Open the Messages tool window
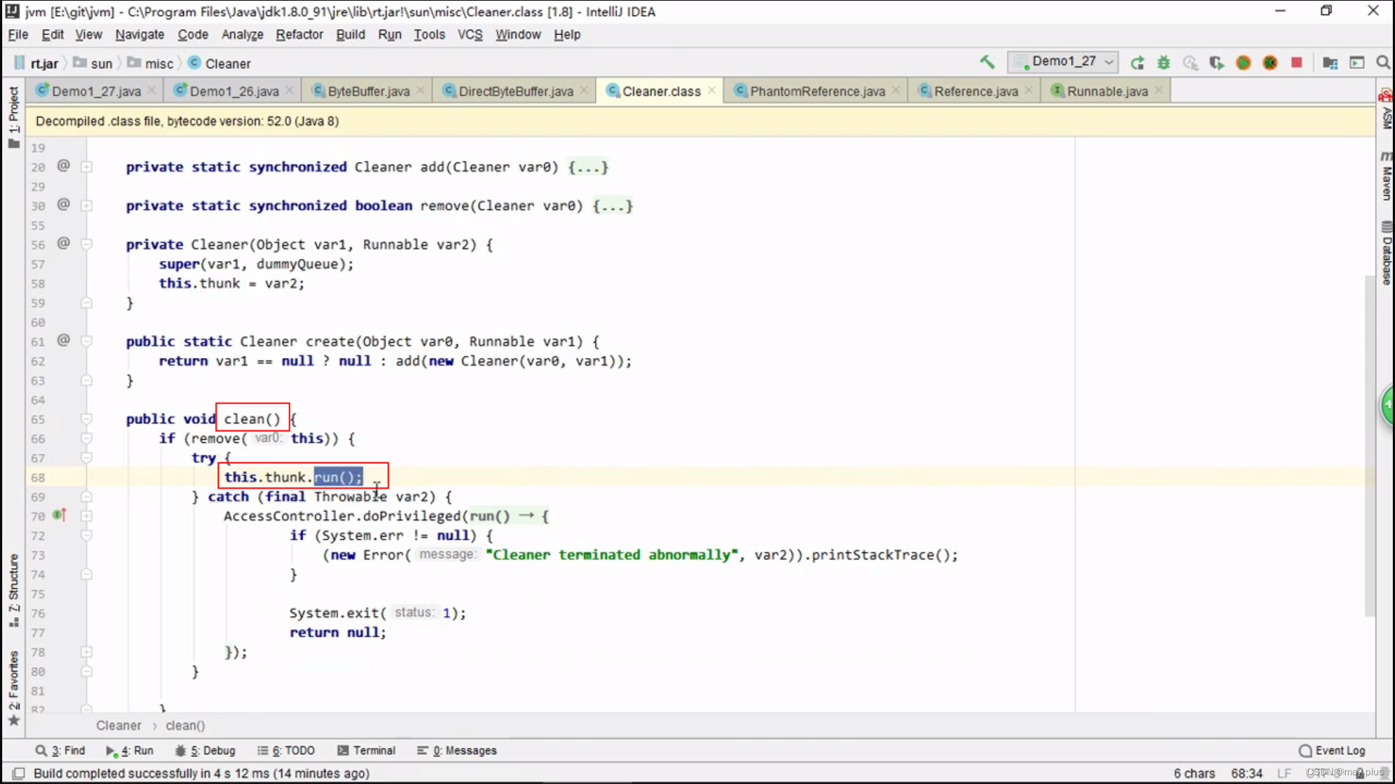 (x=457, y=751)
